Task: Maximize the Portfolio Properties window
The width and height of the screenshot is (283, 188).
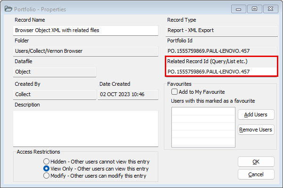Action: (x=254, y=9)
